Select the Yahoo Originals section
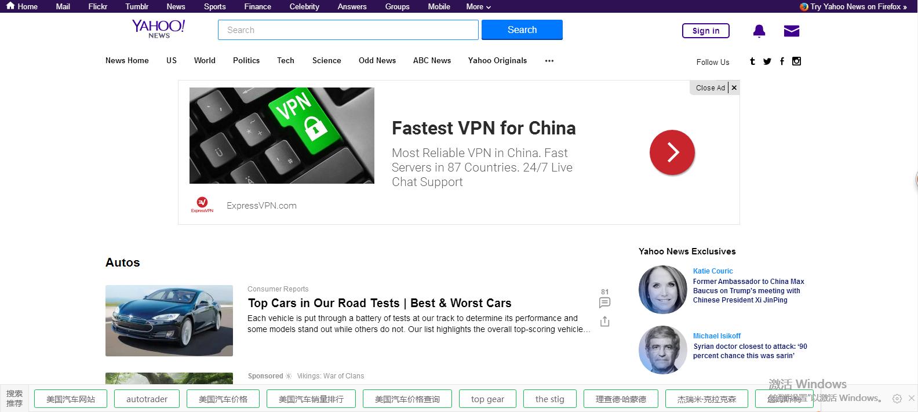 pos(498,60)
